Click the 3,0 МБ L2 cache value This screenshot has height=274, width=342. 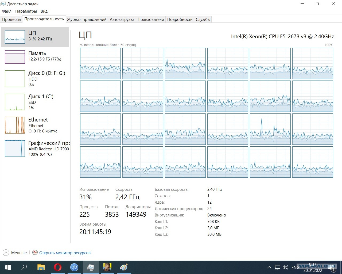pyautogui.click(x=213, y=228)
